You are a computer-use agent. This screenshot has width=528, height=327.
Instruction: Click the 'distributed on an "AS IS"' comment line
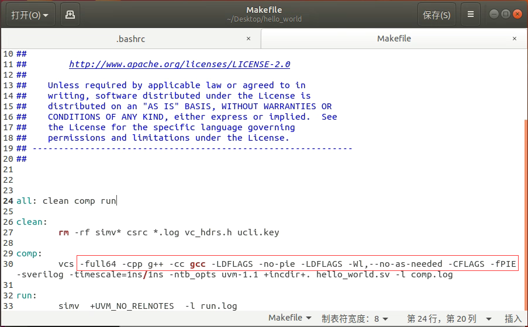point(189,106)
